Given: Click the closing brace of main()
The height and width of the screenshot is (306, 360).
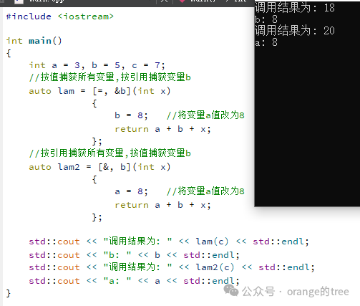Looking at the screenshot, I should coord(9,293).
